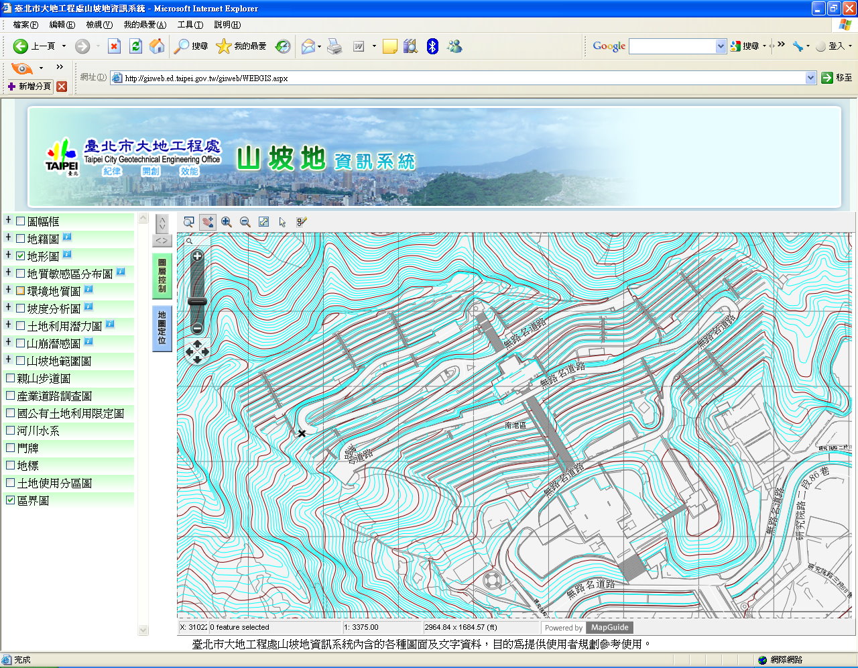Click the 新增分頁 new tab button
This screenshot has width=858, height=668.
point(29,87)
